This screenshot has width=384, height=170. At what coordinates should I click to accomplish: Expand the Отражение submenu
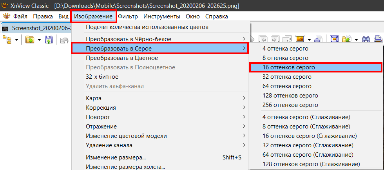[161, 127]
